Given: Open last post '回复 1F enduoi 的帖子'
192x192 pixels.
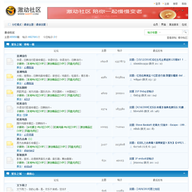Looking at the screenshot, I should point(142,158).
